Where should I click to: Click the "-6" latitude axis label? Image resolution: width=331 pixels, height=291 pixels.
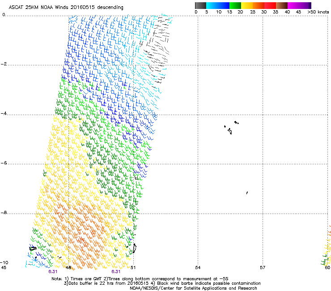4,163
